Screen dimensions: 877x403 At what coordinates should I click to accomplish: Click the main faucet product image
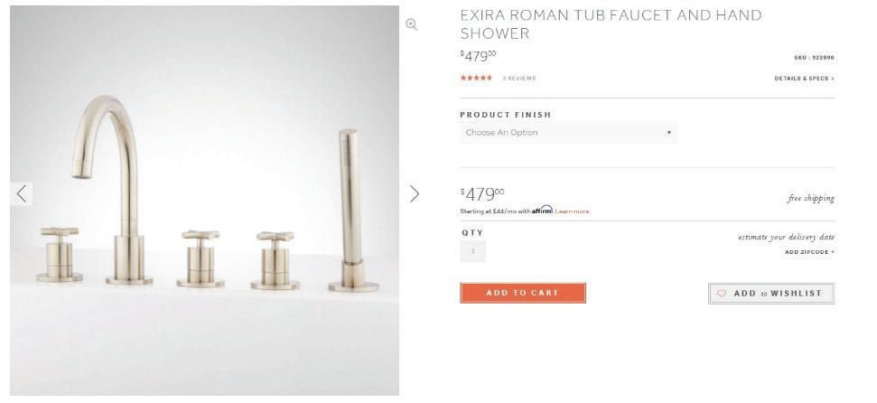pos(205,201)
